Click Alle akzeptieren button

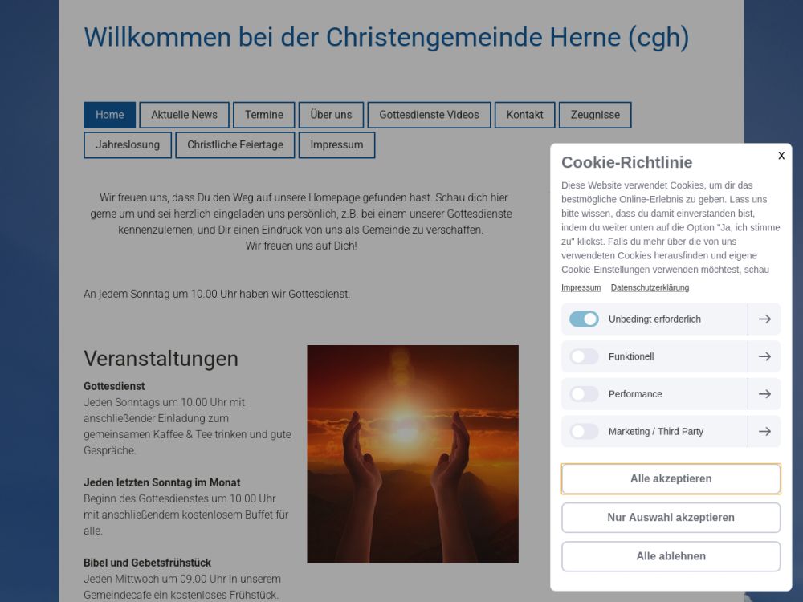click(671, 479)
